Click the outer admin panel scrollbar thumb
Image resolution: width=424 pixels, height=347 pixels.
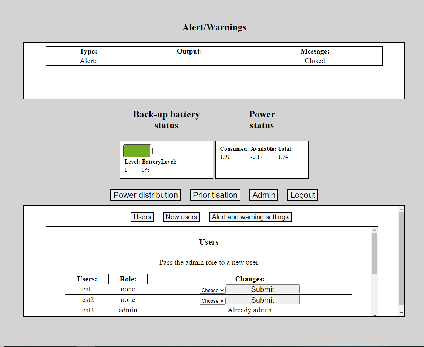(x=401, y=258)
